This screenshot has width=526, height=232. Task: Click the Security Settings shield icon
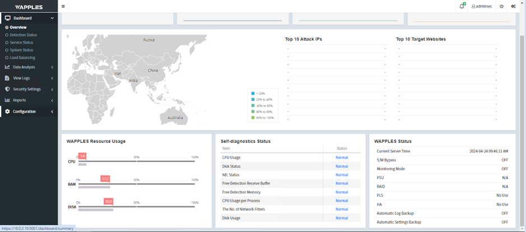[7, 89]
